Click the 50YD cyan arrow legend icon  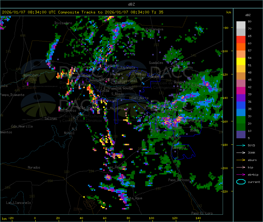pyautogui.click(x=241, y=145)
